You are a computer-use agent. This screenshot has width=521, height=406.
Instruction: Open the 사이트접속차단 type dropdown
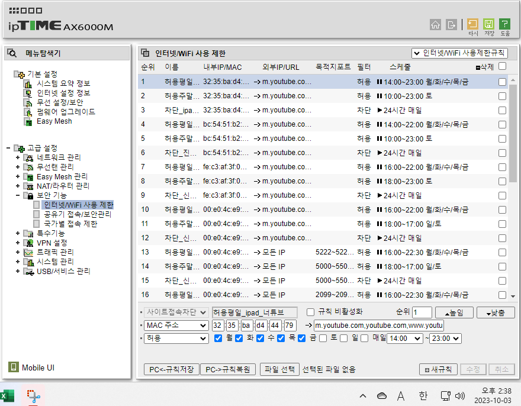[x=176, y=312]
